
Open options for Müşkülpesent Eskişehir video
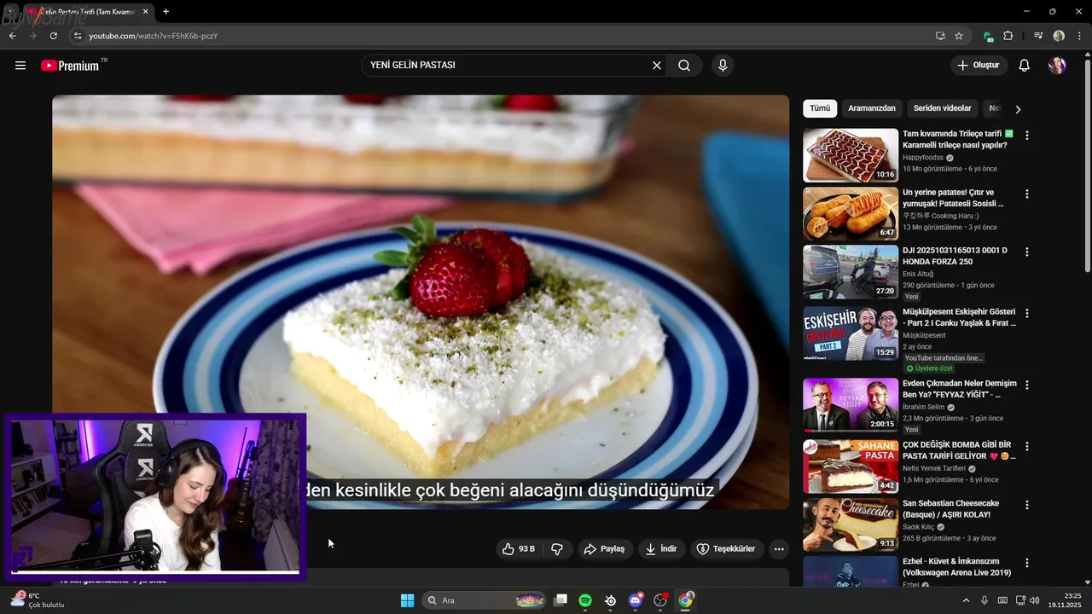coord(1027,314)
